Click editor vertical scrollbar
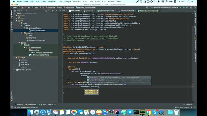Screen dimensions: 207x116 pyautogui.click(x=193, y=63)
